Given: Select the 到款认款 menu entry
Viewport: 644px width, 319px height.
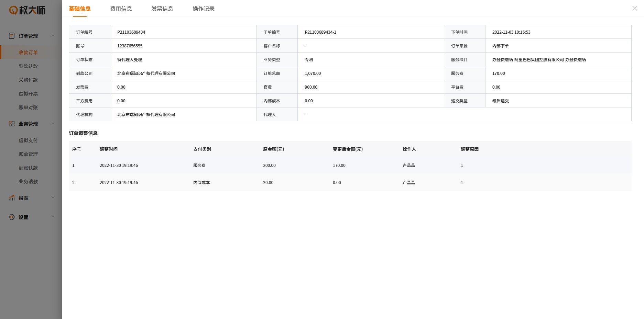Looking at the screenshot, I should [28, 66].
